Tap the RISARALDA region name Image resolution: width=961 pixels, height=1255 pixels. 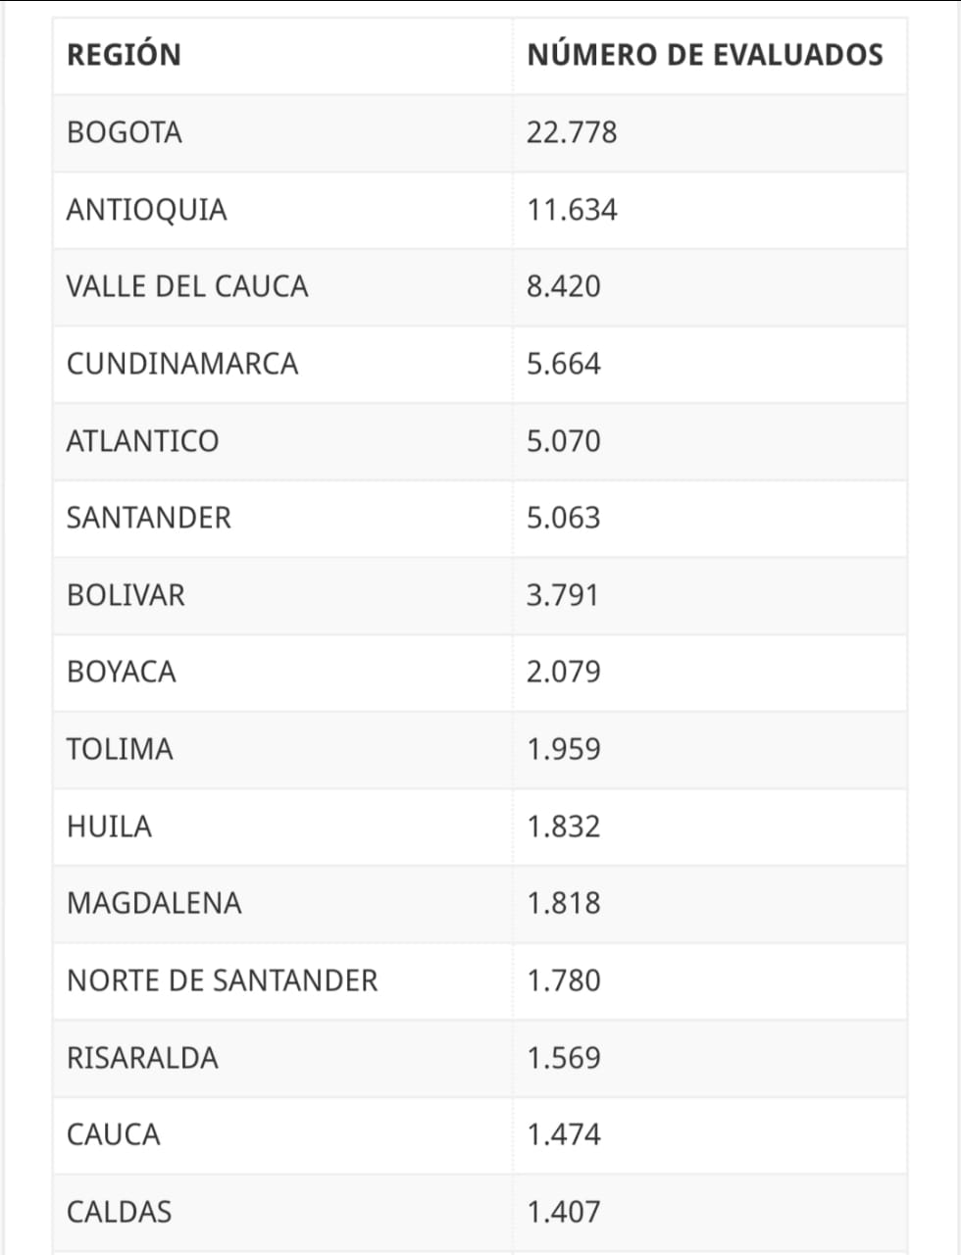(142, 1058)
